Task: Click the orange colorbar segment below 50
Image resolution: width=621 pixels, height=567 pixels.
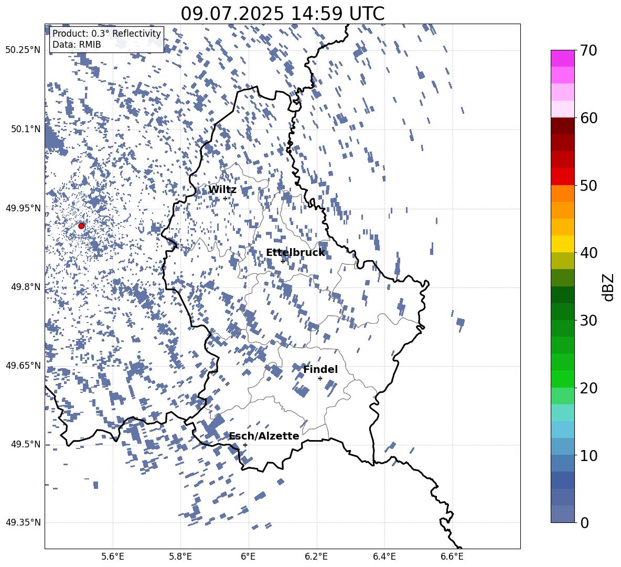Action: coord(562,194)
